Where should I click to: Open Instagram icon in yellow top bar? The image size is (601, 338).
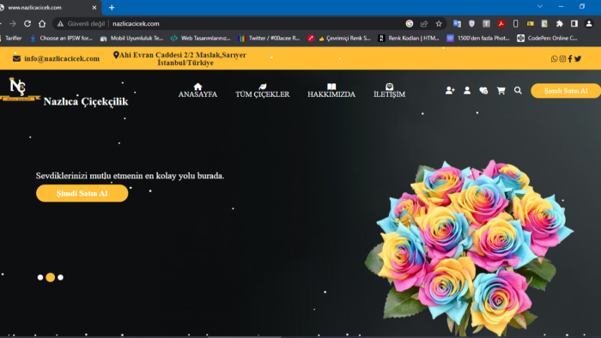pyautogui.click(x=562, y=58)
